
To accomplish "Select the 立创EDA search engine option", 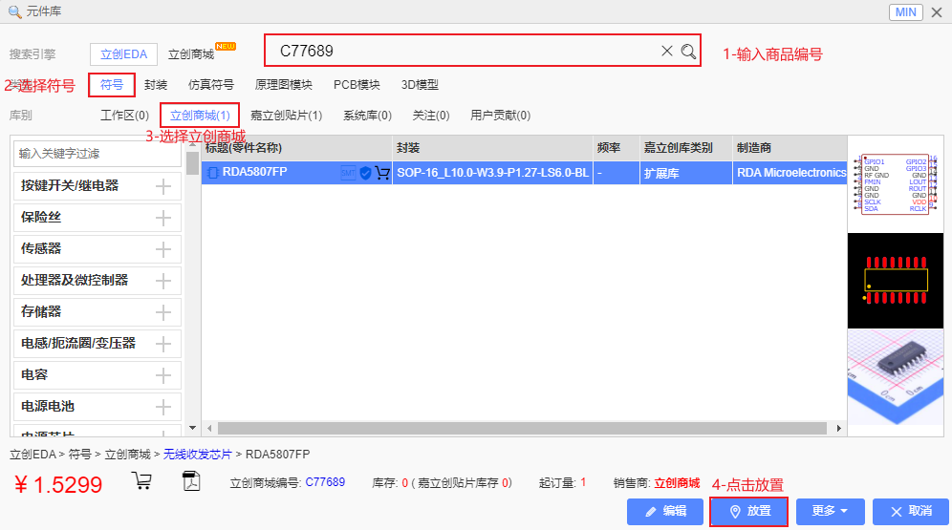I will click(x=123, y=54).
